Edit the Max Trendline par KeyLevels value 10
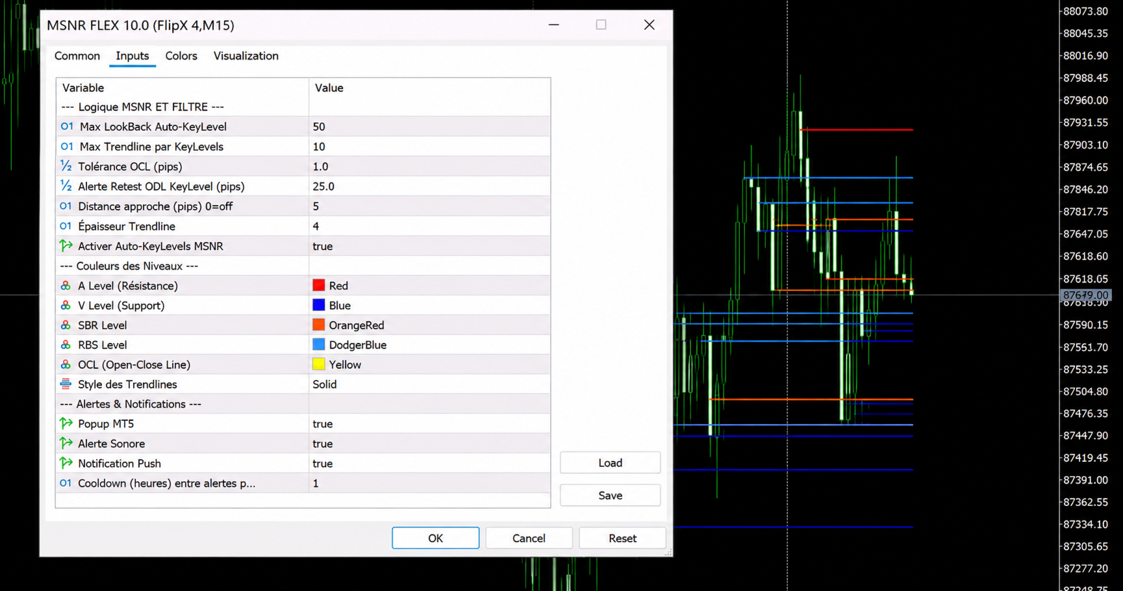The width and height of the screenshot is (1123, 591). tap(429, 147)
